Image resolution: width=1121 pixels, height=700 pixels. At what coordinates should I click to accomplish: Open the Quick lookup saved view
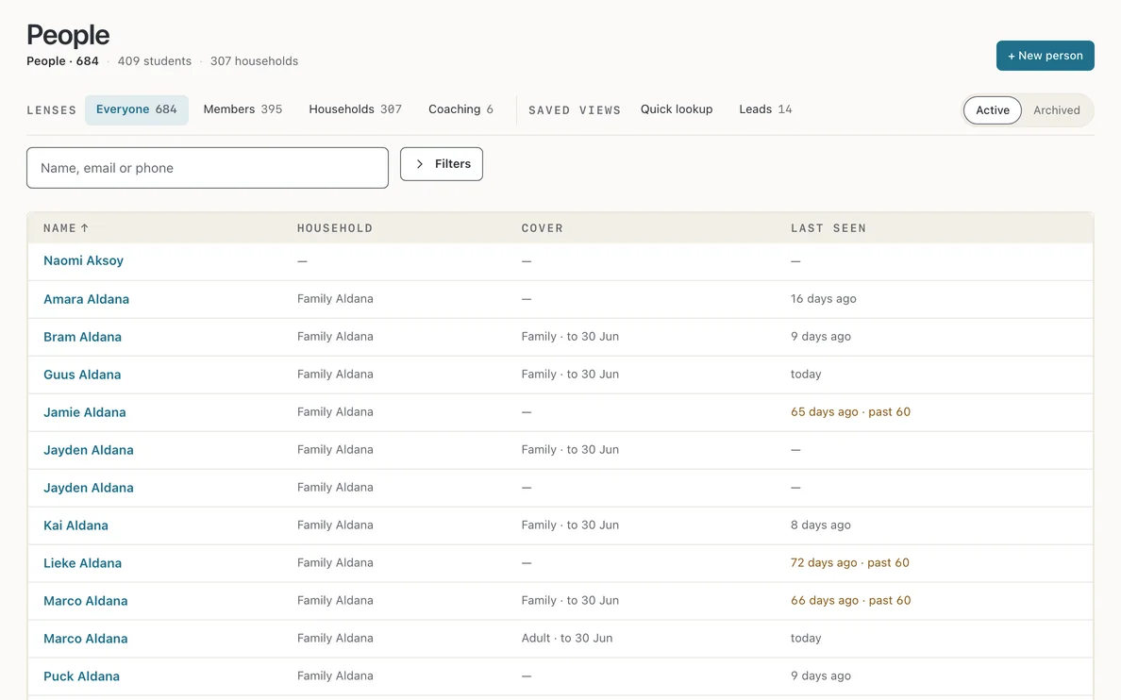(677, 109)
